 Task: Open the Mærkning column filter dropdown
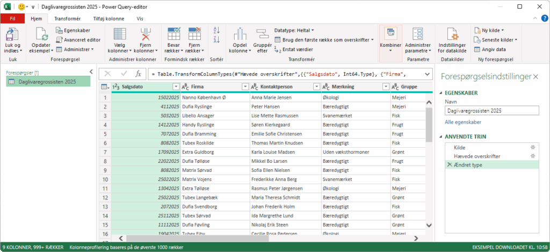386,87
